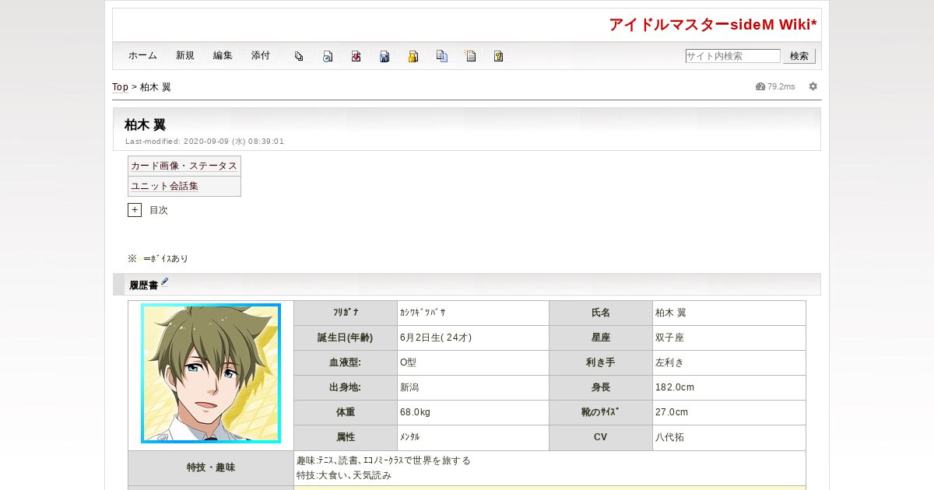Open the ホーム menu item
Image resolution: width=934 pixels, height=490 pixels.
tap(142, 56)
